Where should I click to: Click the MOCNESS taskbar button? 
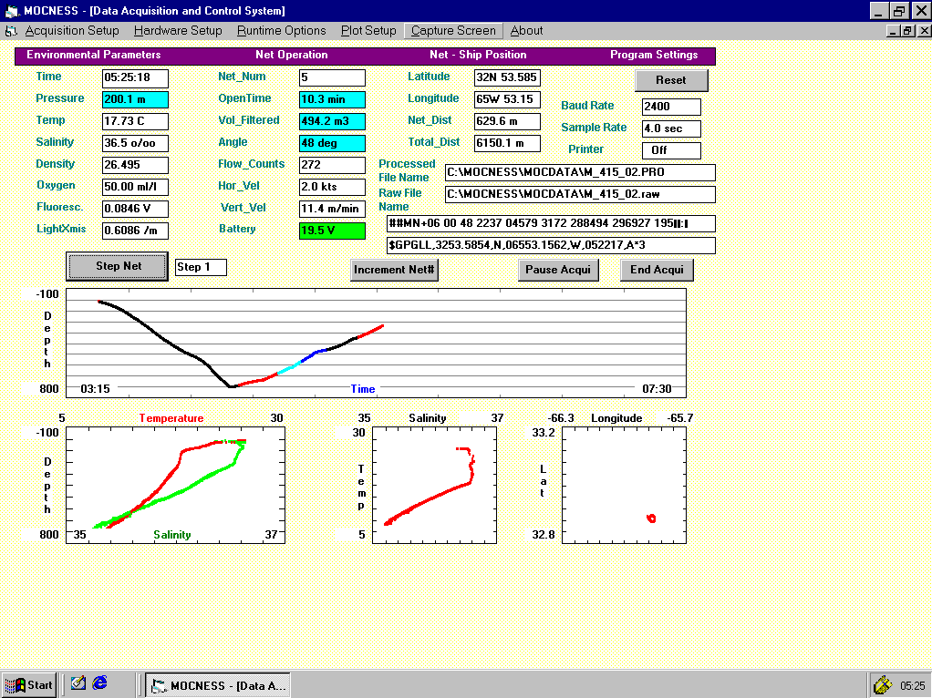(x=218, y=685)
